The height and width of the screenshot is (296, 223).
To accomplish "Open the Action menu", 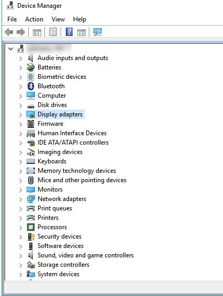I will click(x=34, y=19).
